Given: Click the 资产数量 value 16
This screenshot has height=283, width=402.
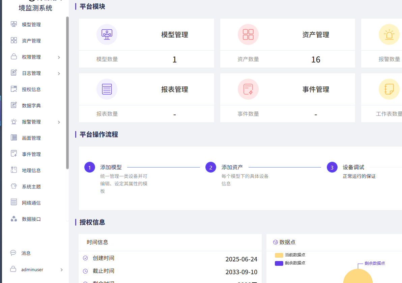Looking at the screenshot, I should [316, 59].
